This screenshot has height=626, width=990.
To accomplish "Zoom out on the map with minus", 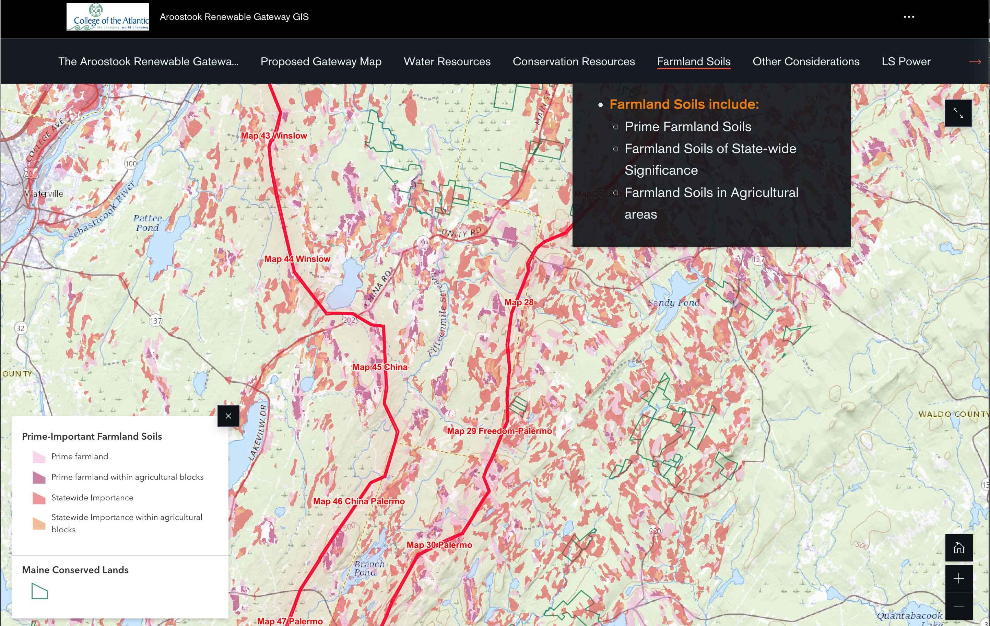I will click(959, 606).
